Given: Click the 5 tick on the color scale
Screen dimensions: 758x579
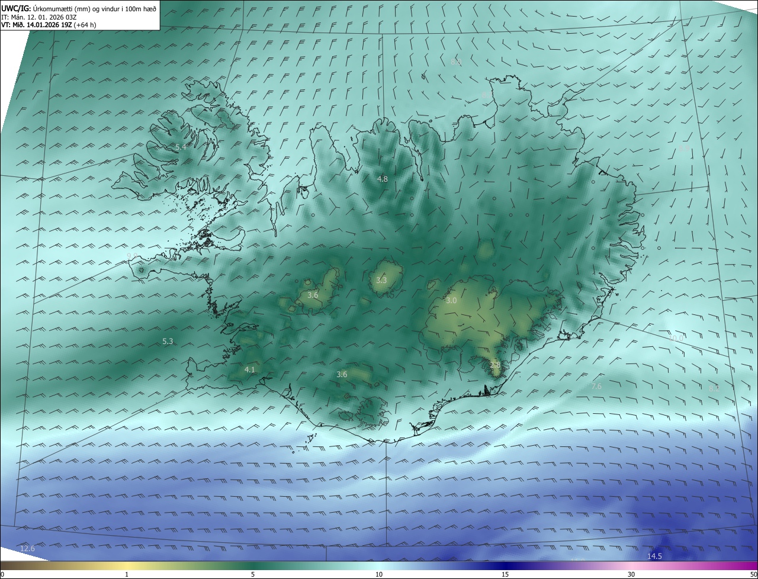Looking at the screenshot, I should click(253, 574).
